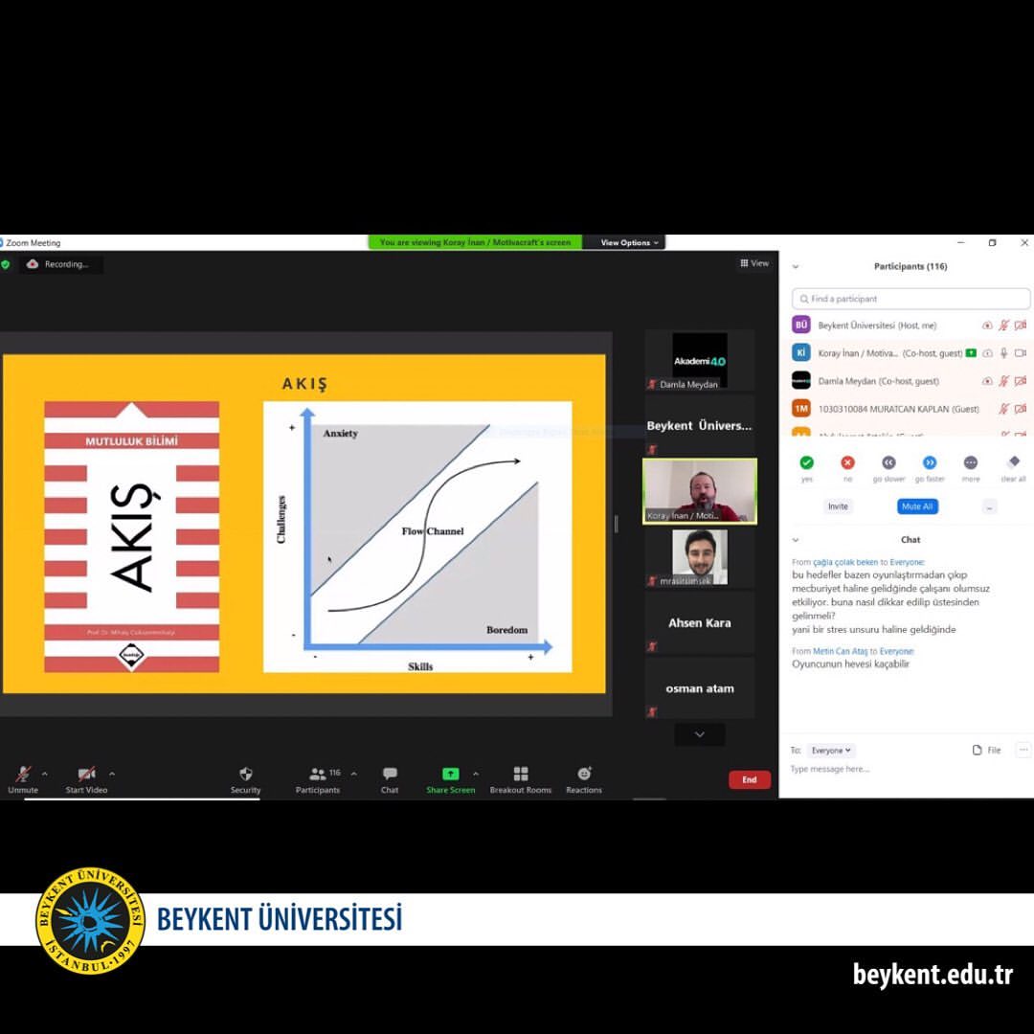This screenshot has height=1034, width=1034.
Task: Select the Damla Meydan video tile
Action: click(x=700, y=359)
